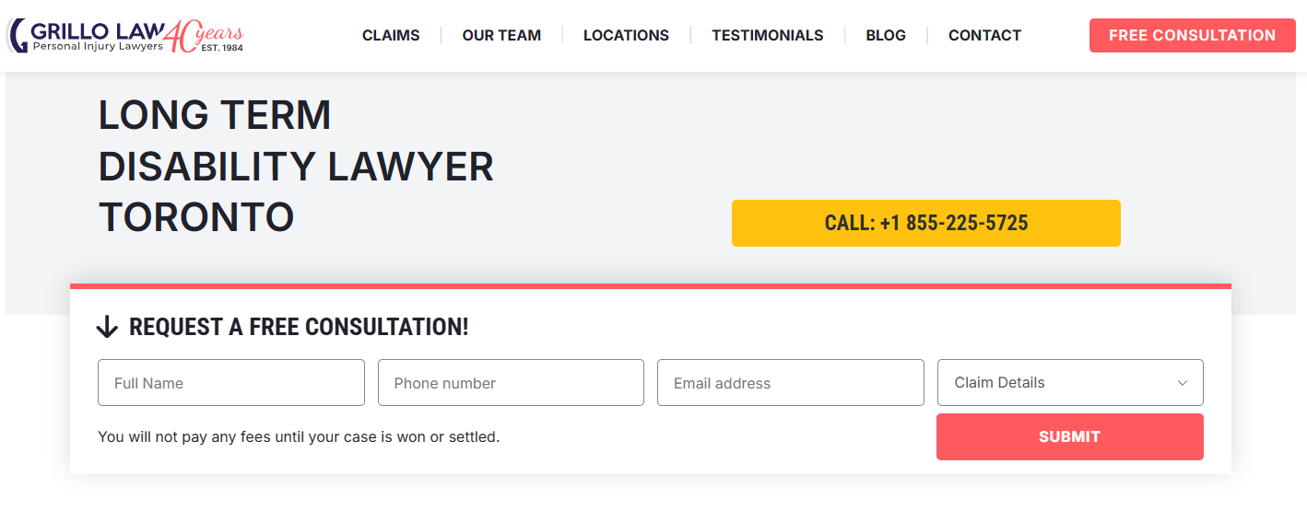Click the yellow Call +1 855-225-5725 button
The image size is (1307, 522).
coord(925,223)
